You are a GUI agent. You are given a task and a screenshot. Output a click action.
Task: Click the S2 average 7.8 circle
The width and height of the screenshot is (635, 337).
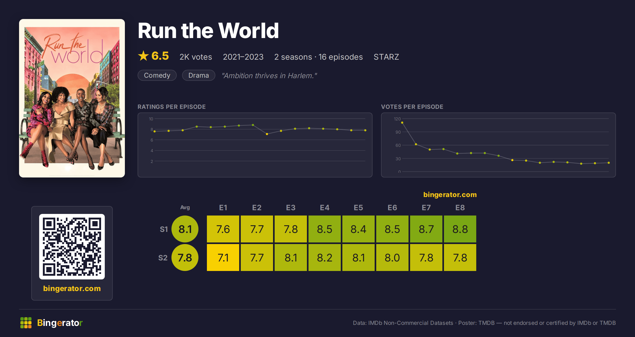pyautogui.click(x=185, y=258)
